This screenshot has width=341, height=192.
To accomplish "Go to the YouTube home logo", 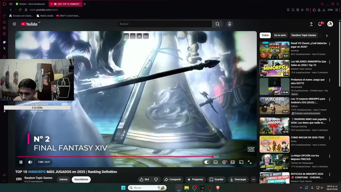I will pos(29,24).
